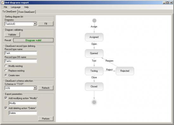Close the Uml diagrams export window
Image resolution: width=174 pixels, height=125 pixels.
[x=171, y=3]
